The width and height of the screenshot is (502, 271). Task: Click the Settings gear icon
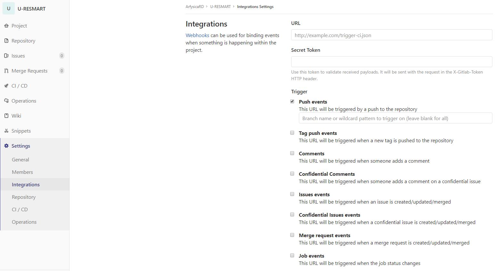pos(6,146)
